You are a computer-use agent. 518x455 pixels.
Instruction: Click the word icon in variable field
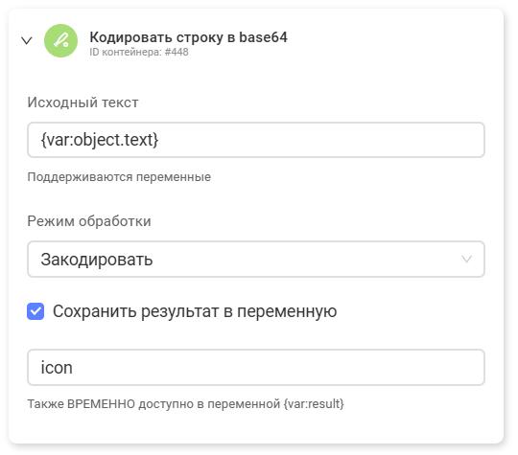[57, 367]
